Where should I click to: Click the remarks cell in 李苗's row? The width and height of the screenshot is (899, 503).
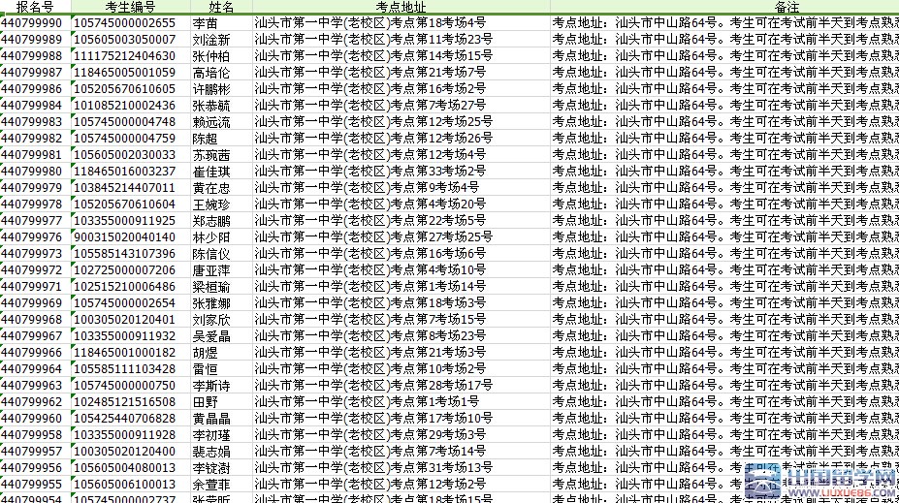pyautogui.click(x=723, y=23)
